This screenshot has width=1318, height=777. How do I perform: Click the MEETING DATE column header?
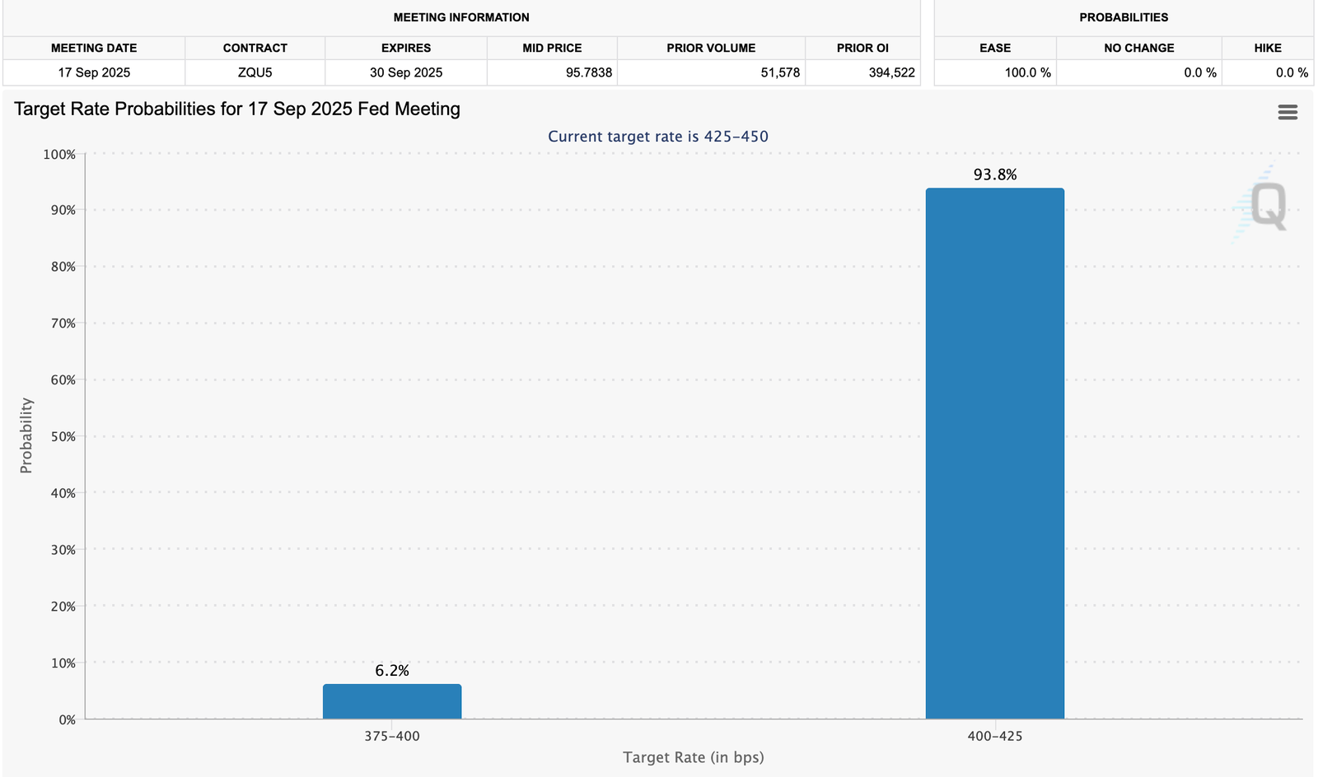point(93,48)
